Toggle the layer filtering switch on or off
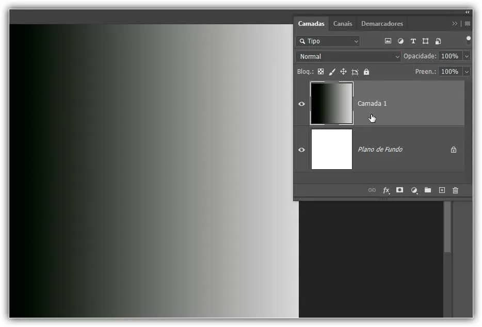Viewport: 482px width, 327px height. click(468, 40)
